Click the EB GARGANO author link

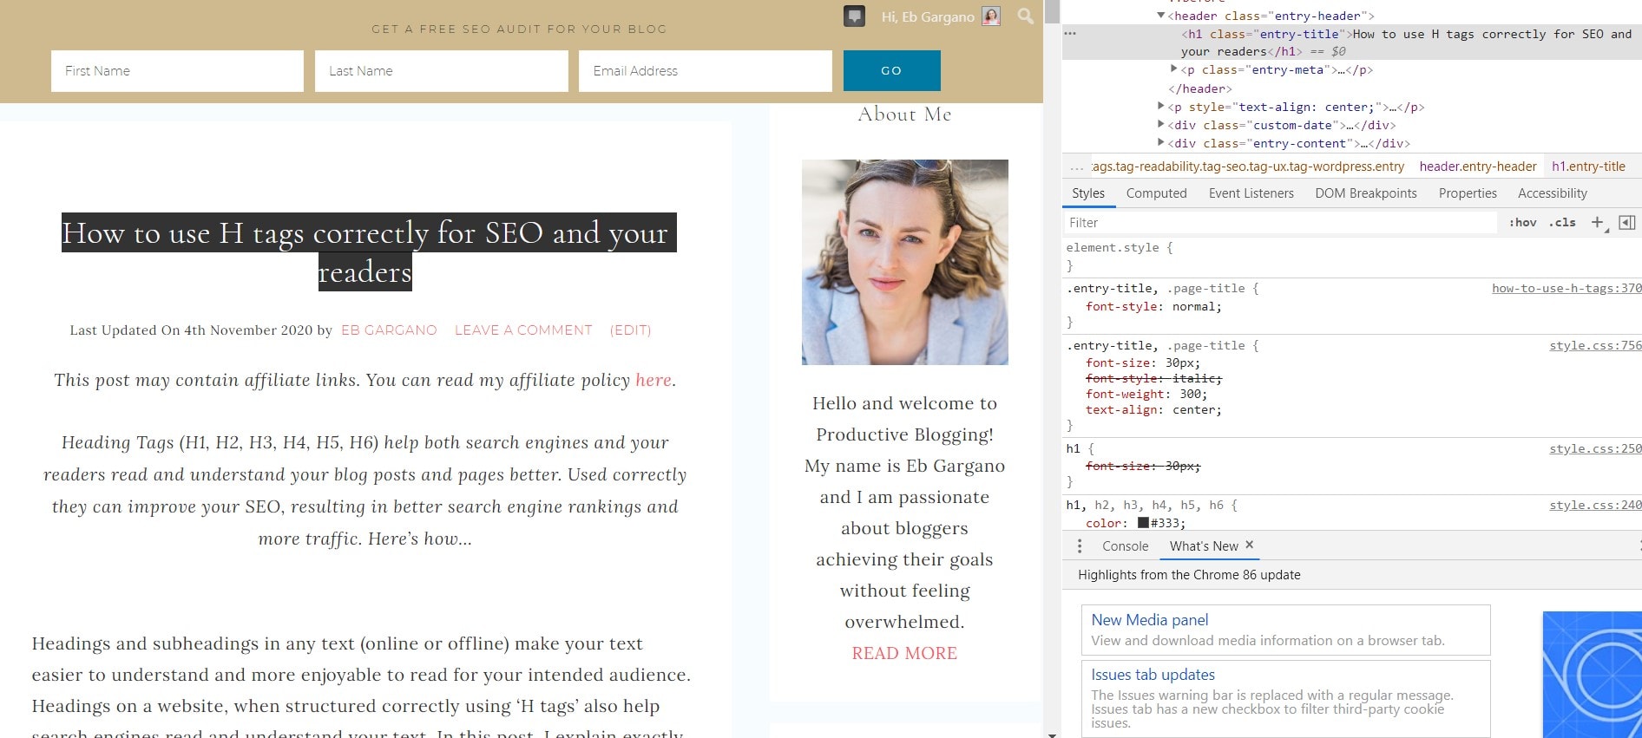[x=389, y=330]
